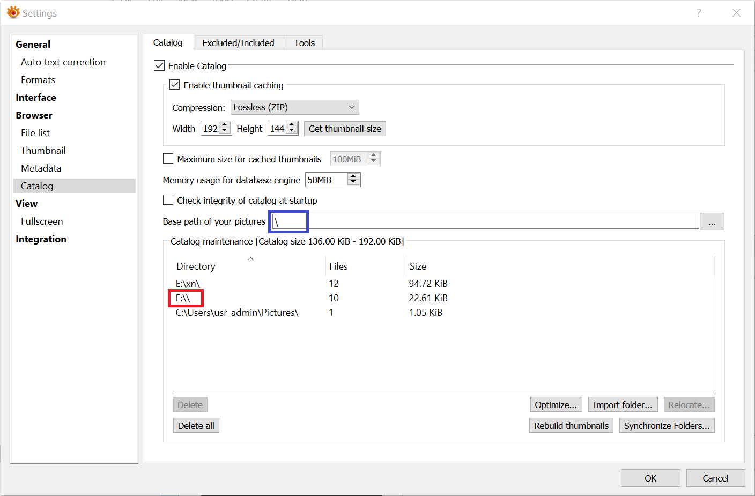Confirm settings with OK button

pos(650,478)
